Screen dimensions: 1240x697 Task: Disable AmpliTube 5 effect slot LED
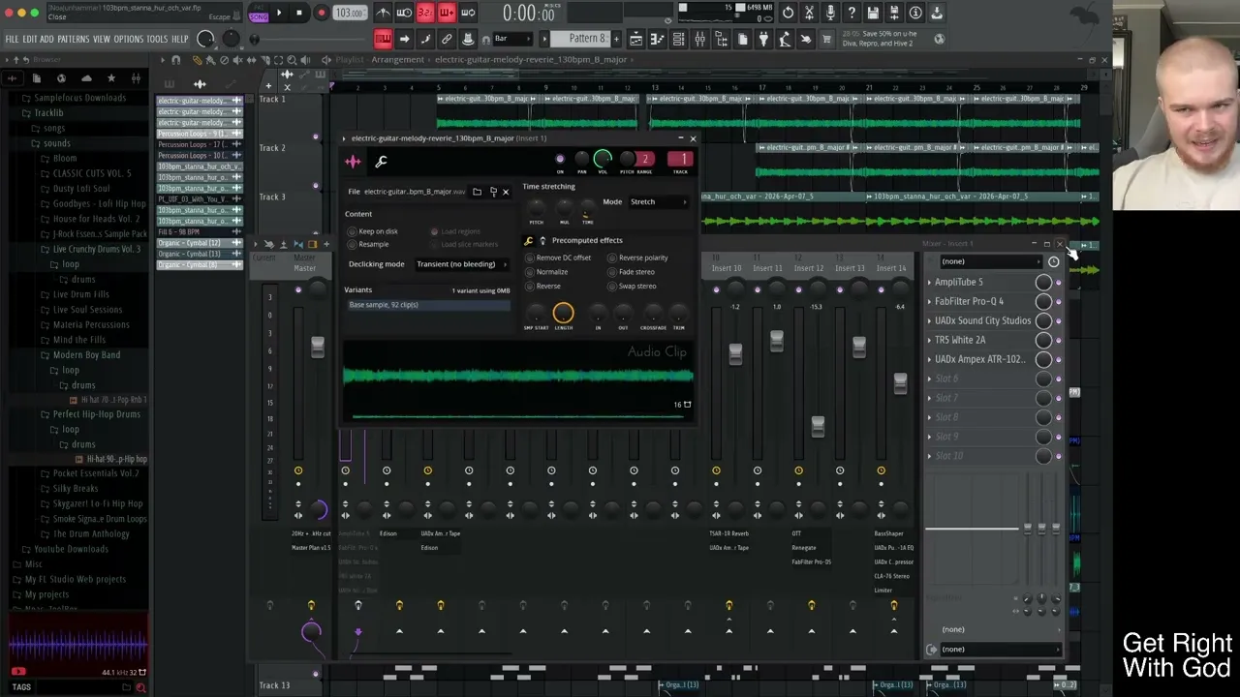pyautogui.click(x=1058, y=283)
